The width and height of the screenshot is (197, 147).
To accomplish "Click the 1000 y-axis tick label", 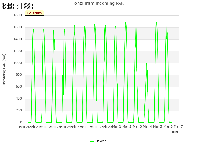I will pyautogui.click(x=18, y=63).
